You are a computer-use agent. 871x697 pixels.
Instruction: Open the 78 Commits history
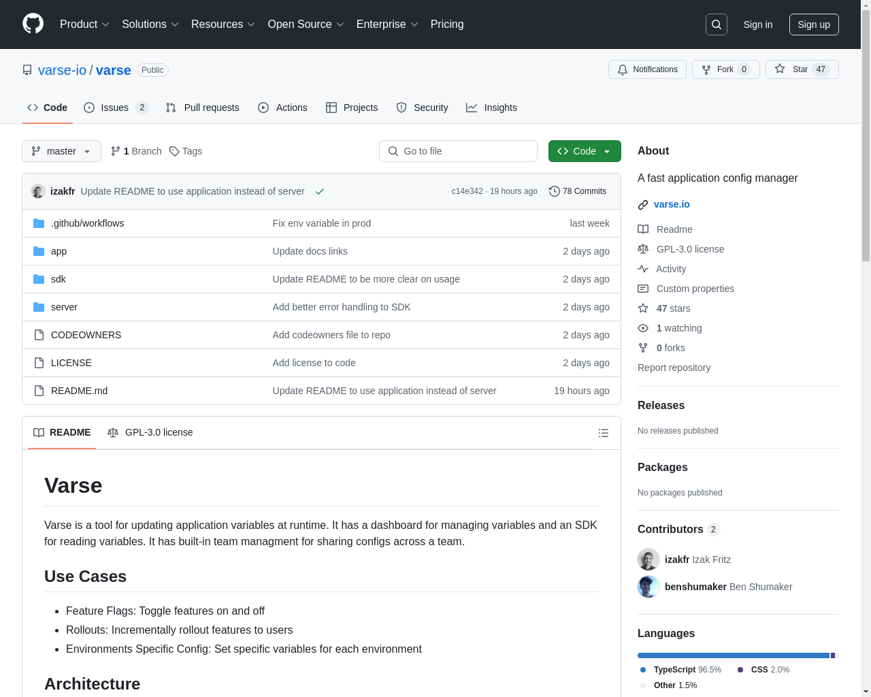point(578,191)
